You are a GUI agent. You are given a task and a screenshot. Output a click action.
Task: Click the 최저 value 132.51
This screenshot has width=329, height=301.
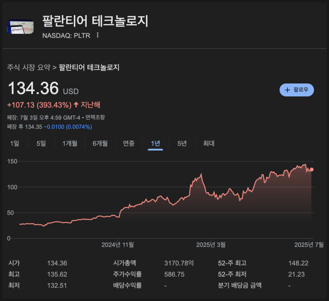[57, 285]
